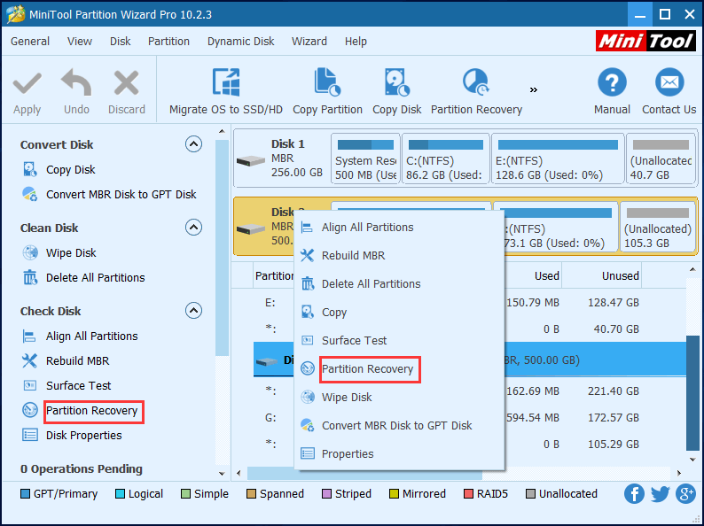The image size is (704, 526).
Task: Select the 105.3 GB Unallocated block on Disk 2
Action: pyautogui.click(x=658, y=227)
